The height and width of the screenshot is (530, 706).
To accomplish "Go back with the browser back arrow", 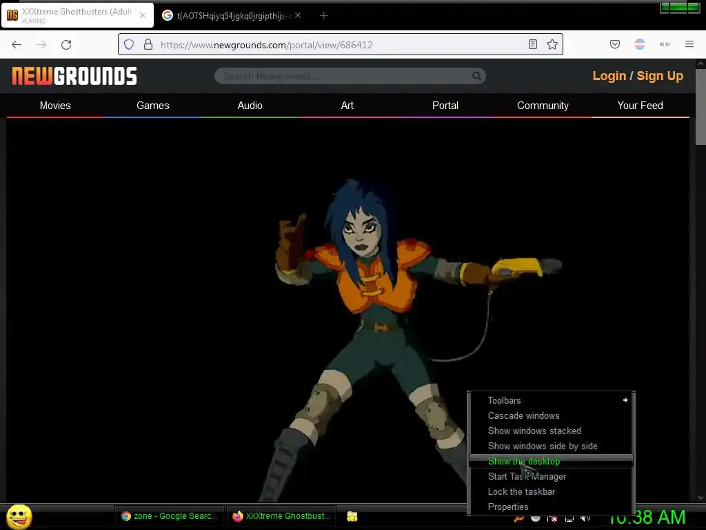I will (x=17, y=45).
